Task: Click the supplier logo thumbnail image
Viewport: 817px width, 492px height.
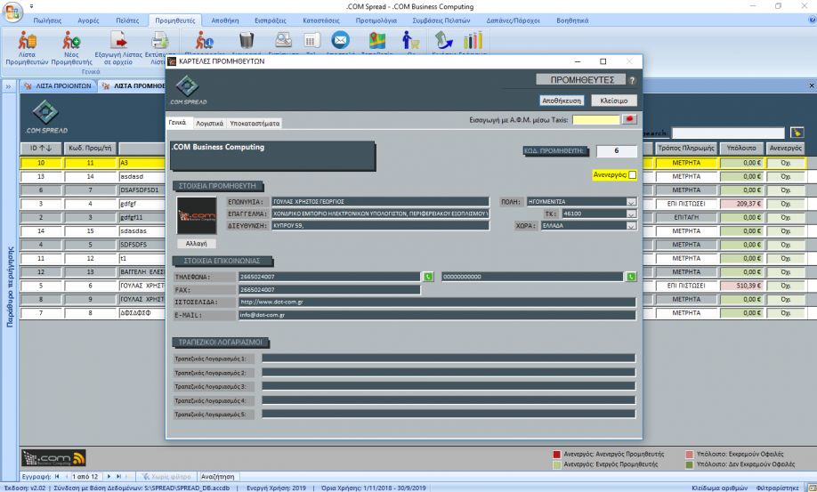Action: pyautogui.click(x=197, y=215)
